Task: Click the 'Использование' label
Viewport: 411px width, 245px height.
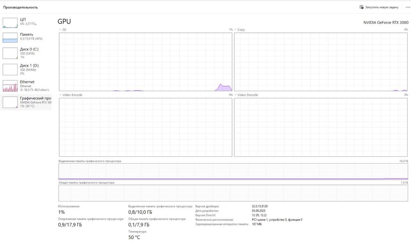Action: coord(69,206)
